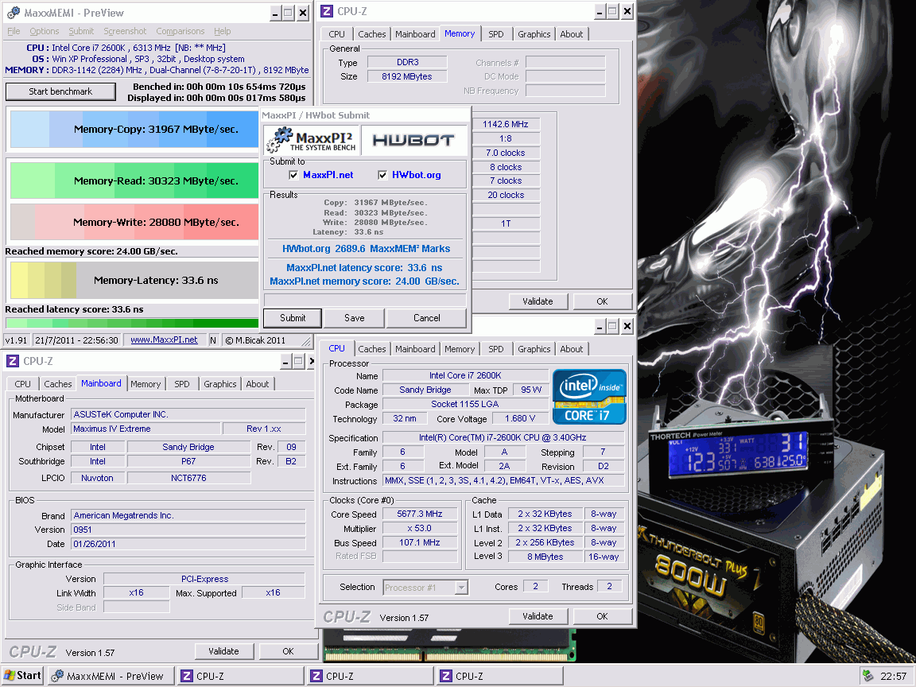Select About tab in Memory CPU-Z window

[572, 34]
